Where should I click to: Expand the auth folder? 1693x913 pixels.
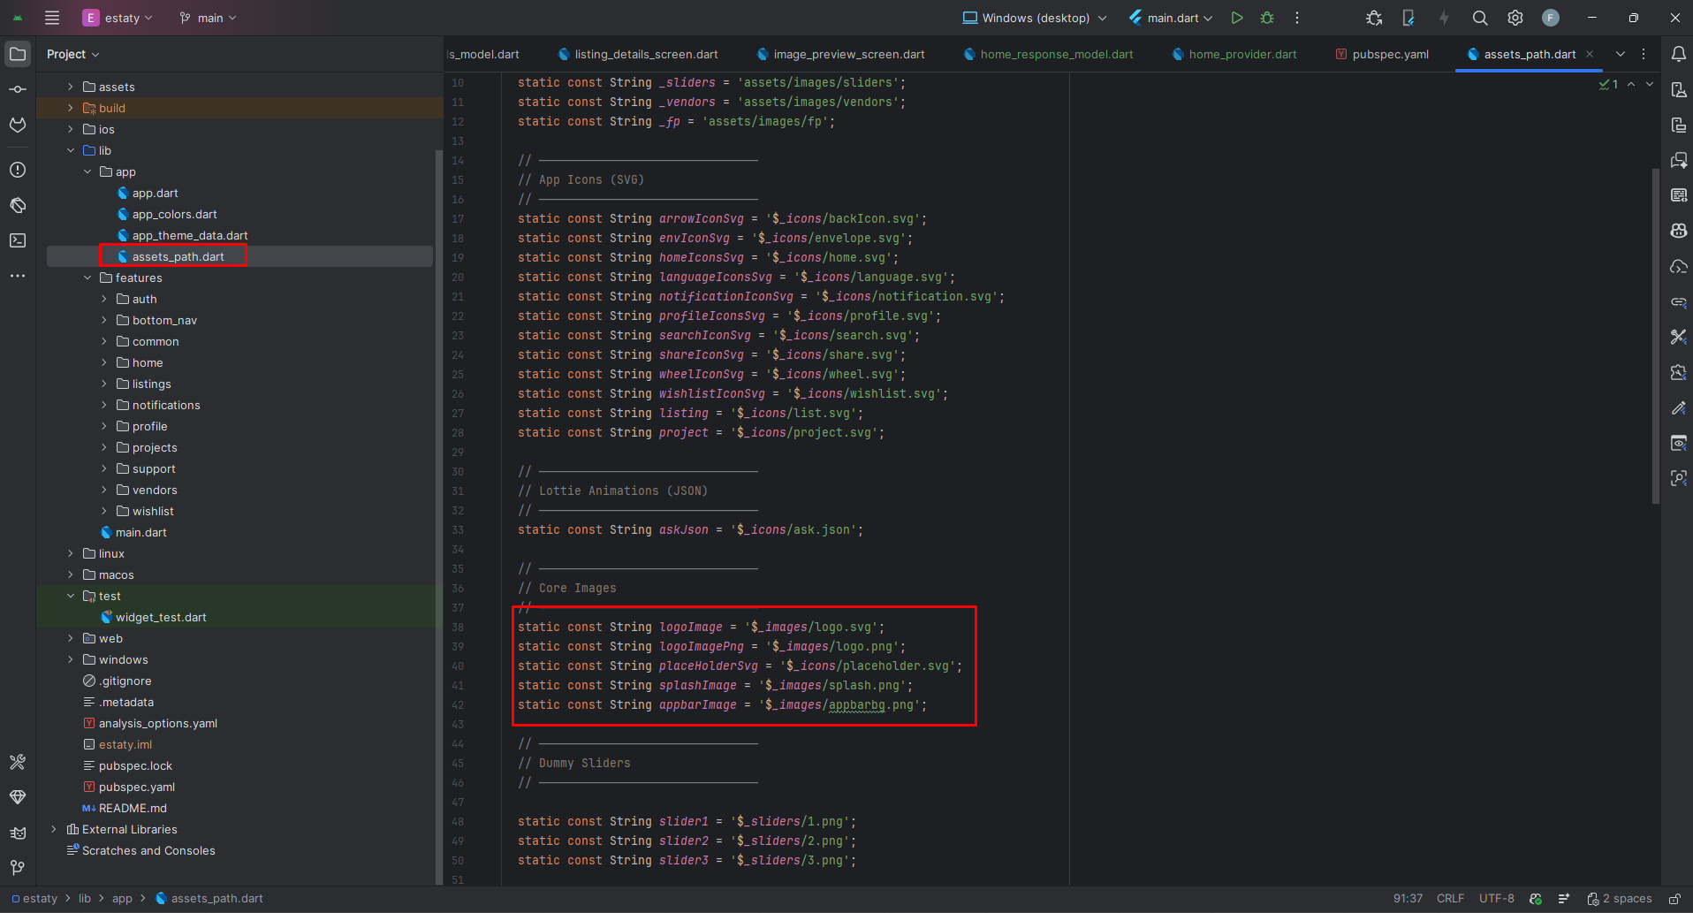point(104,299)
